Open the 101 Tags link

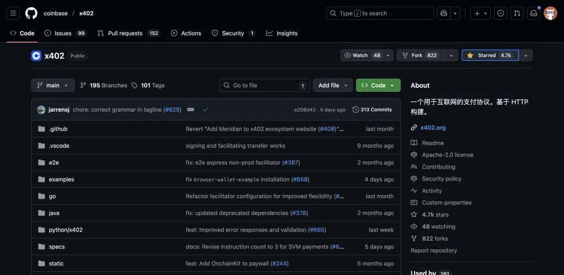(x=148, y=85)
